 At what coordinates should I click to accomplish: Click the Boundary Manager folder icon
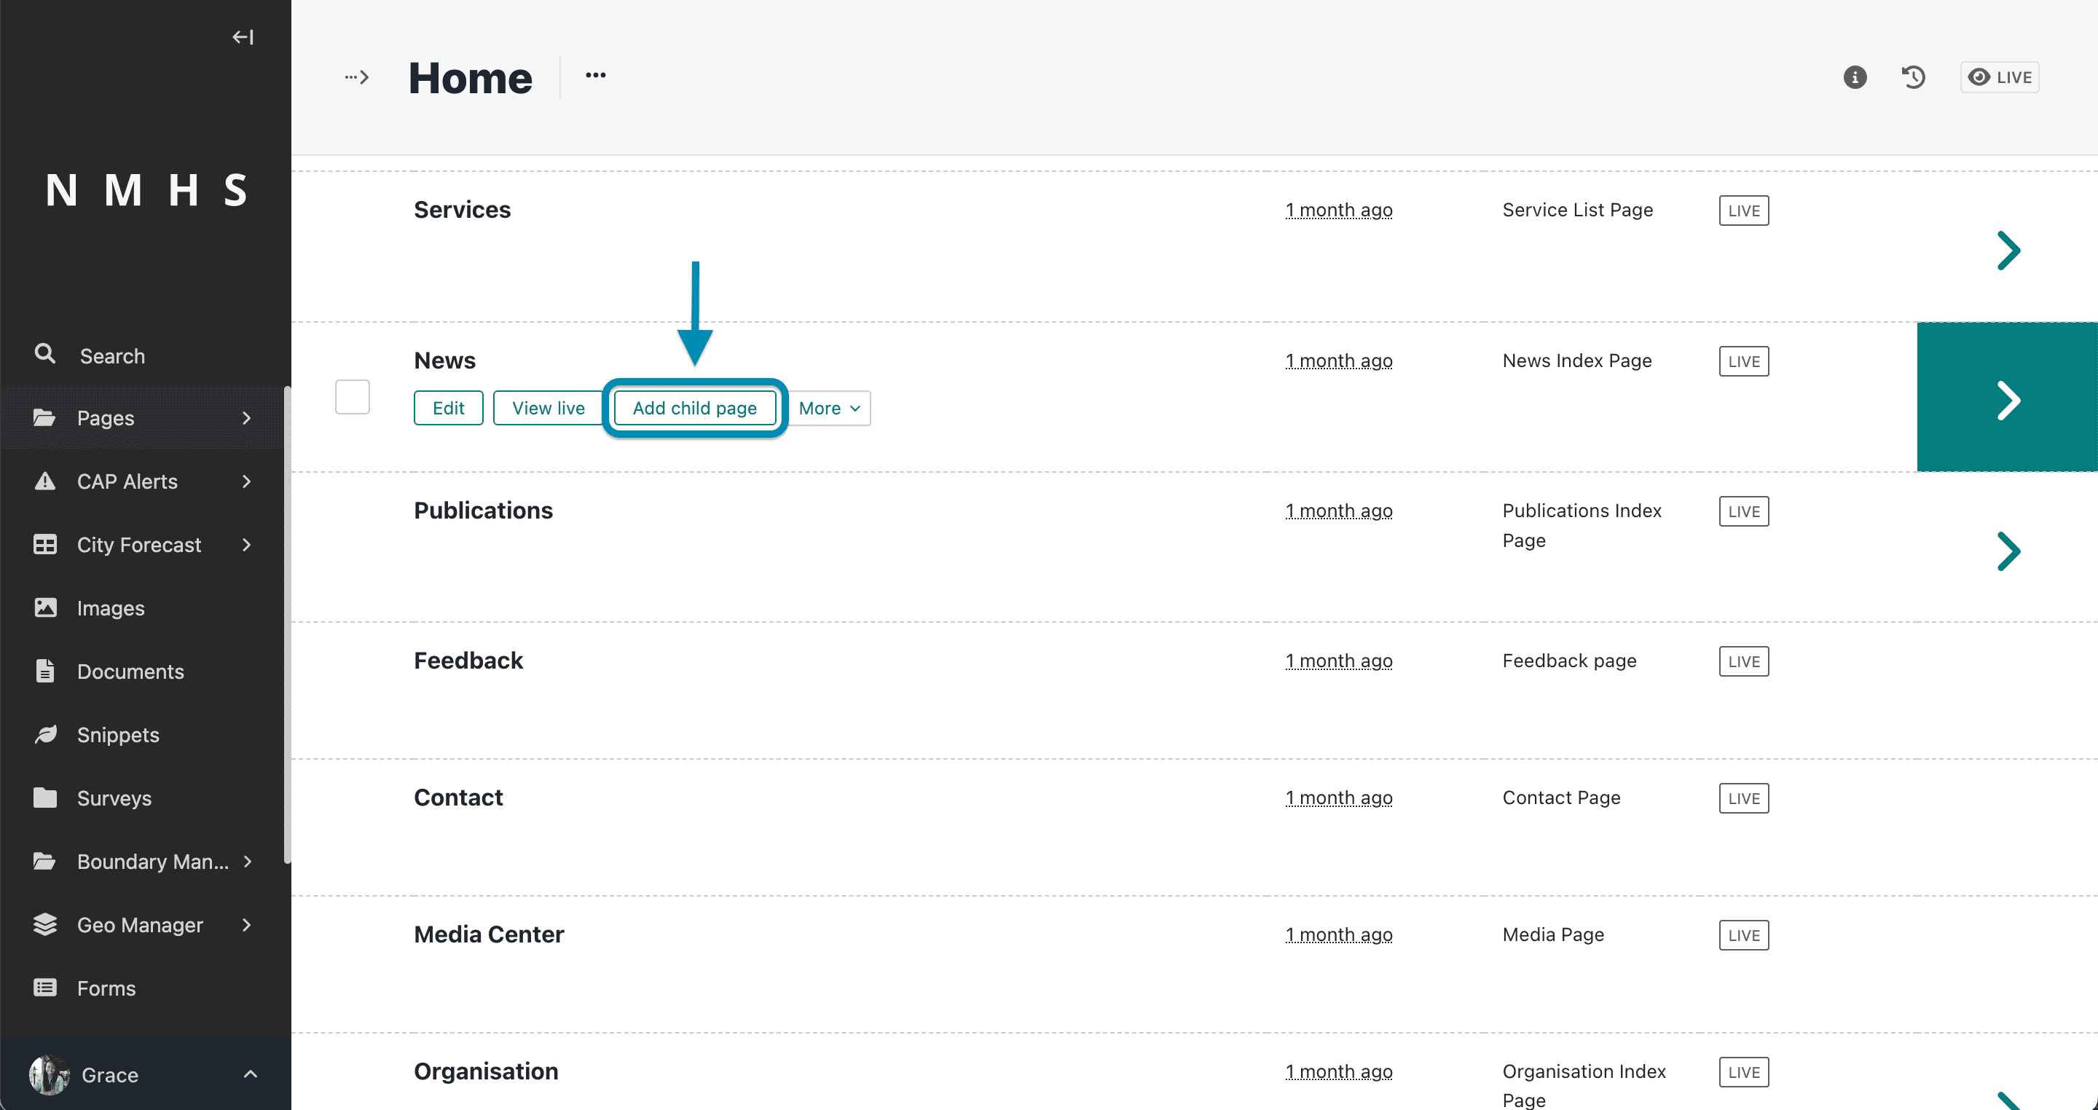[44, 862]
